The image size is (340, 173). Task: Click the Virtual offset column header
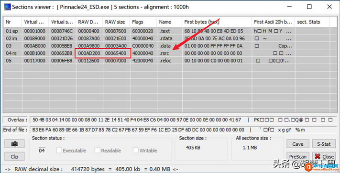pyautogui.click(x=35, y=22)
